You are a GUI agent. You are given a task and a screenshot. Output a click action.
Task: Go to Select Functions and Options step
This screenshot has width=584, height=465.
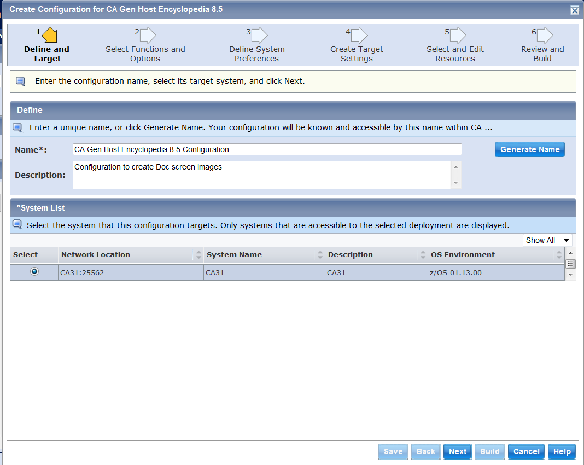pos(145,54)
